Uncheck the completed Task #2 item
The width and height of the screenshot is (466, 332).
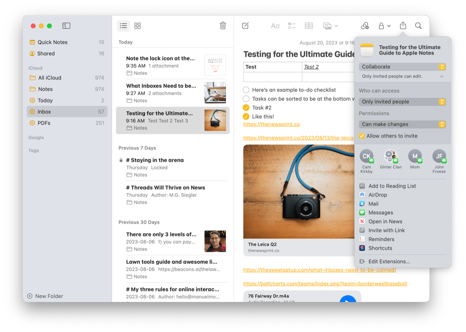pyautogui.click(x=245, y=108)
